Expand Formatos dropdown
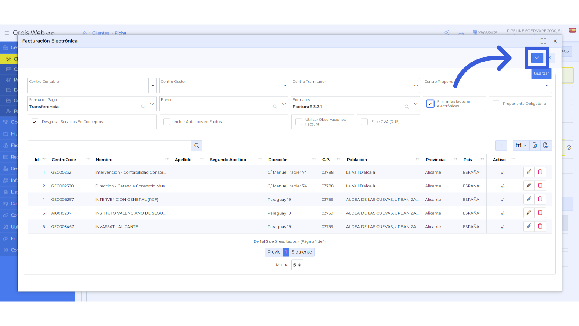 pos(416,104)
